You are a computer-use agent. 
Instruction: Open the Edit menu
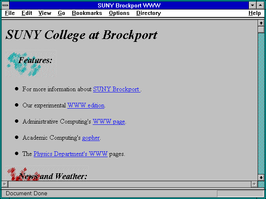[x=27, y=13]
